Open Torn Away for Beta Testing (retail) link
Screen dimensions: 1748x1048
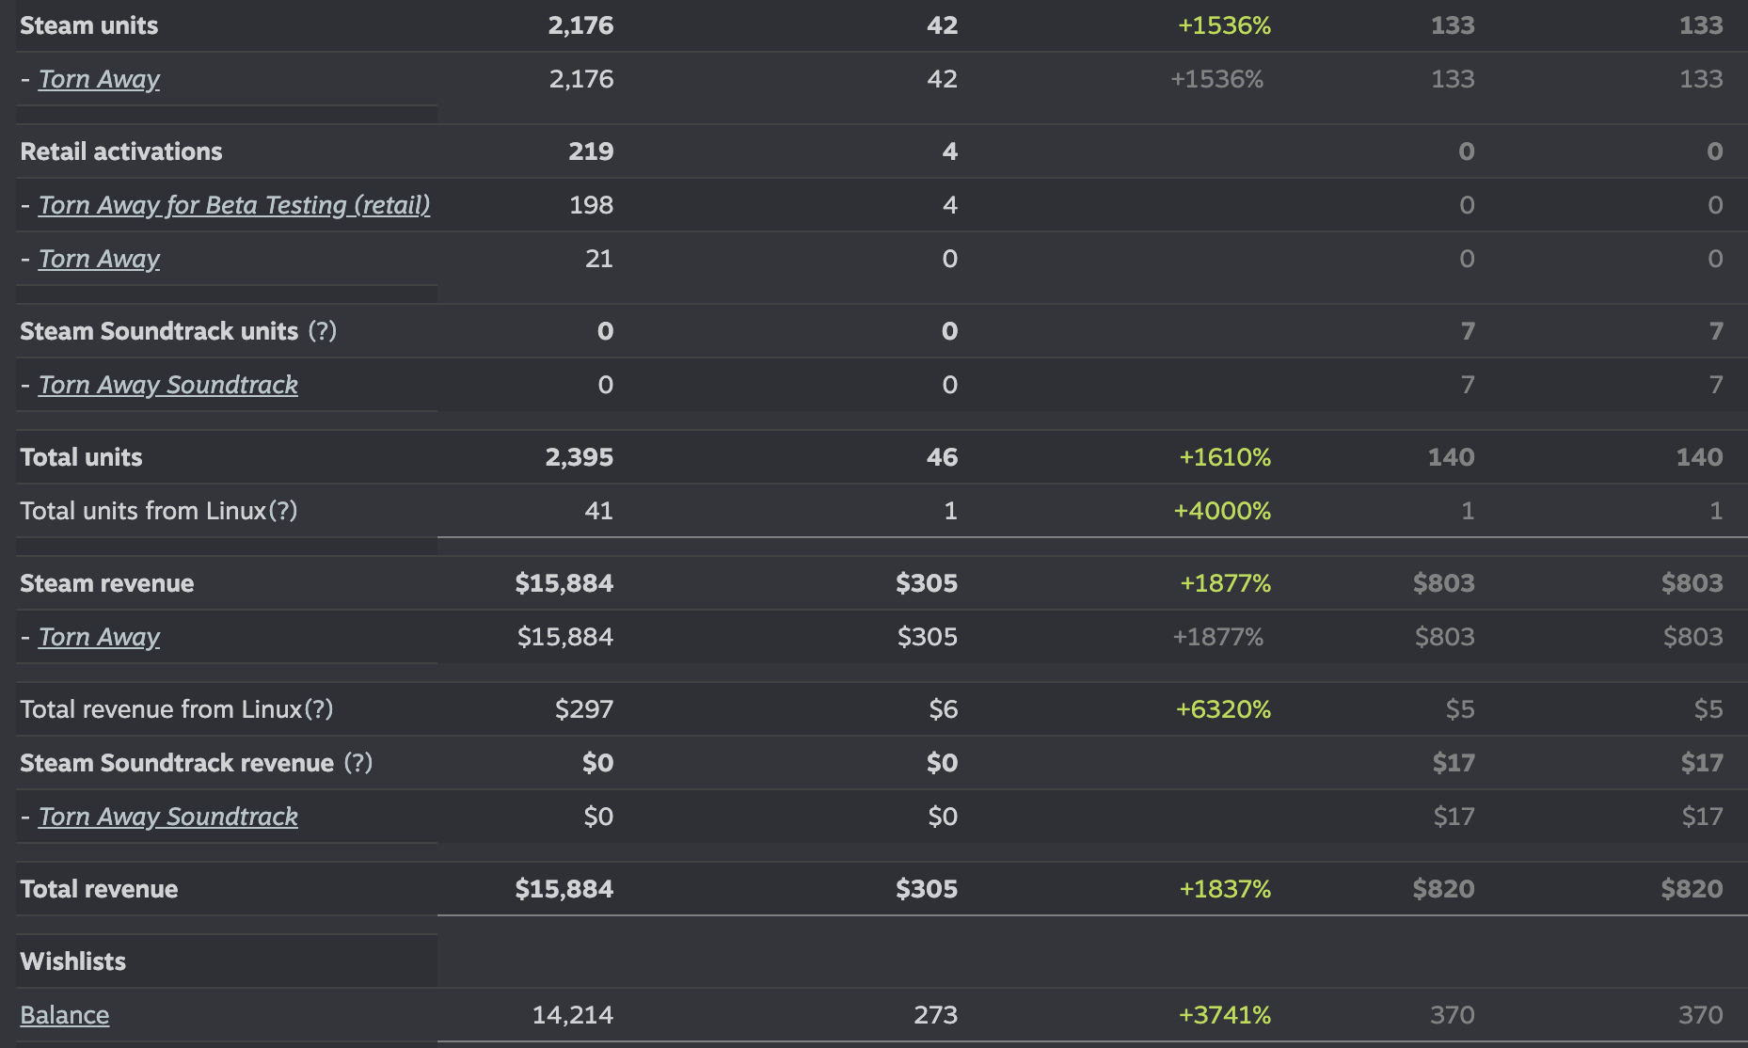point(233,205)
